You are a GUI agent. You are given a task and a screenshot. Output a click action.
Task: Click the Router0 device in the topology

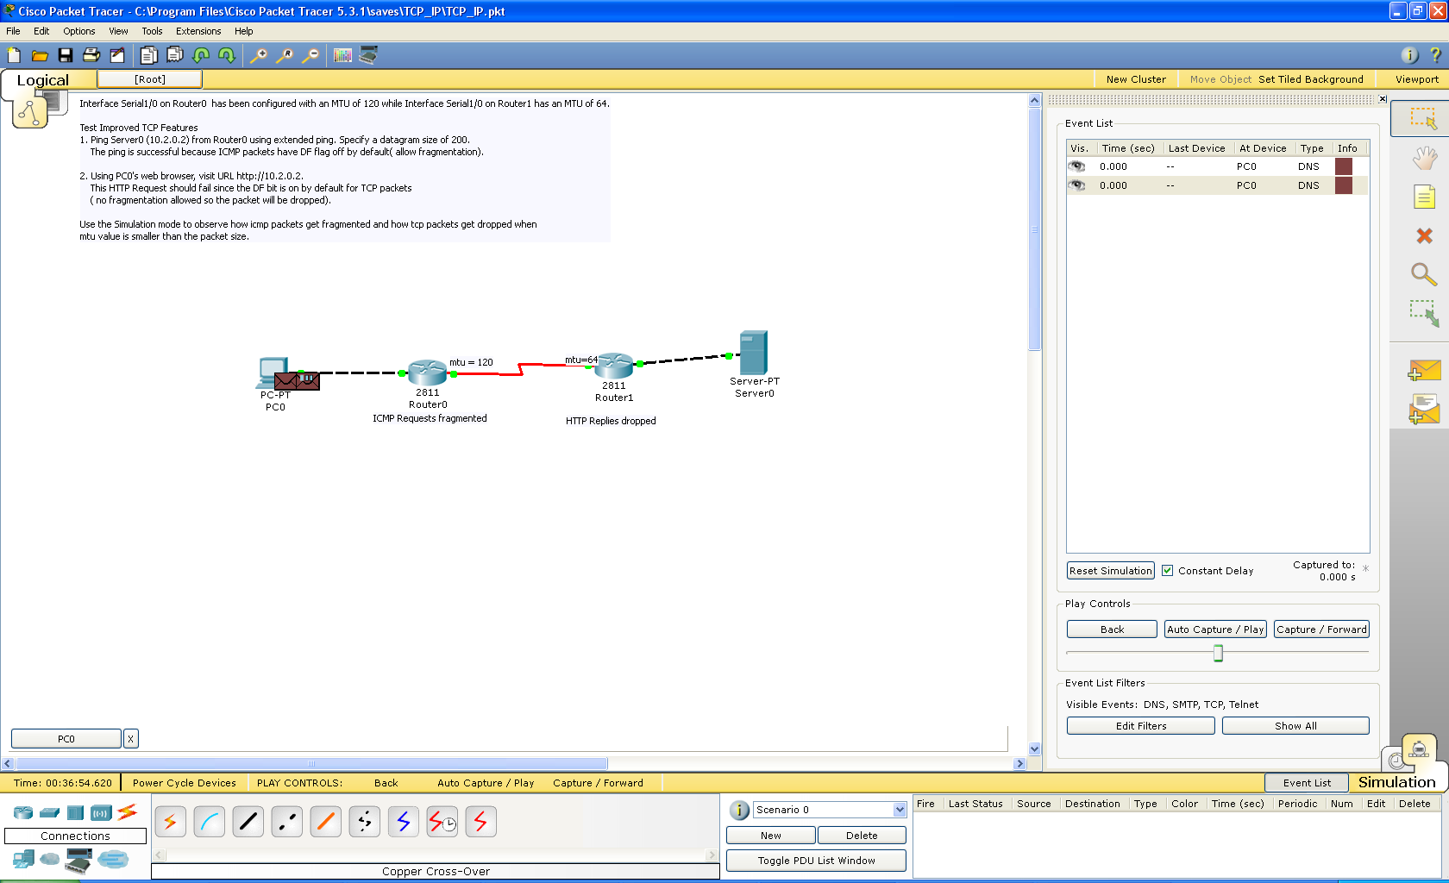[x=427, y=373]
